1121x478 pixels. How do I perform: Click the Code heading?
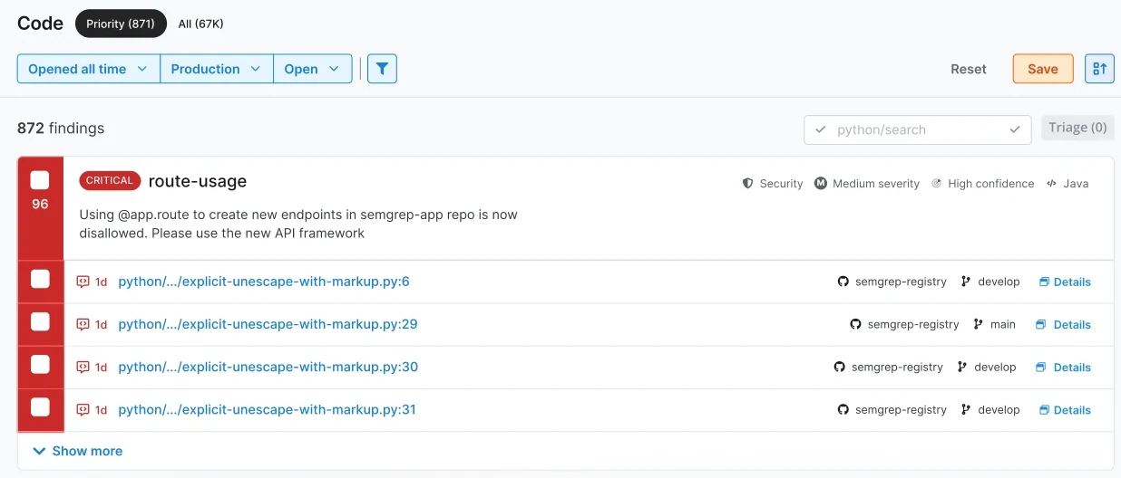(41, 24)
